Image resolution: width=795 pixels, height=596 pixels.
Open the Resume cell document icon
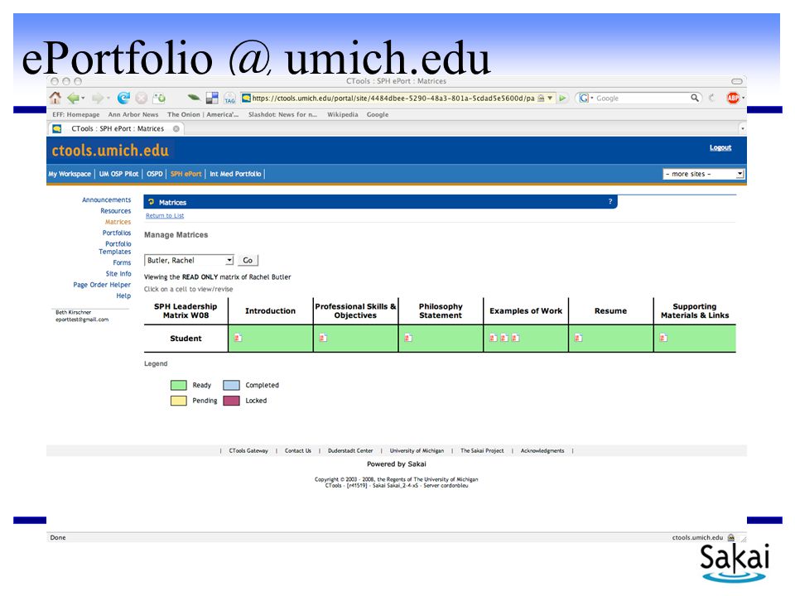[x=579, y=338]
